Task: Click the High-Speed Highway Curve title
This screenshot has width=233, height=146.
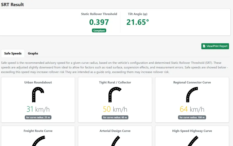Action: (192, 131)
